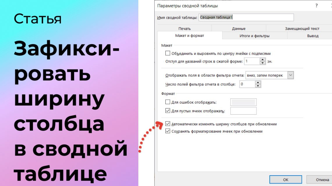Click the filter fields per column value
The height and width of the screenshot is (186, 332).
pyautogui.click(x=247, y=84)
